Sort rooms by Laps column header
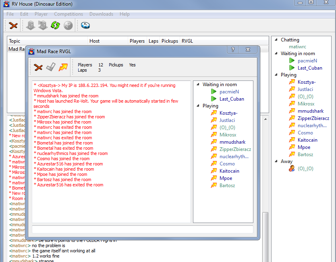Image resolution: width=336 pixels, height=262 pixels. (153, 41)
